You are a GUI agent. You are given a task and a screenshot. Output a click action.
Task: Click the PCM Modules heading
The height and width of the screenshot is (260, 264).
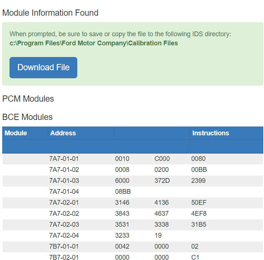(x=28, y=99)
